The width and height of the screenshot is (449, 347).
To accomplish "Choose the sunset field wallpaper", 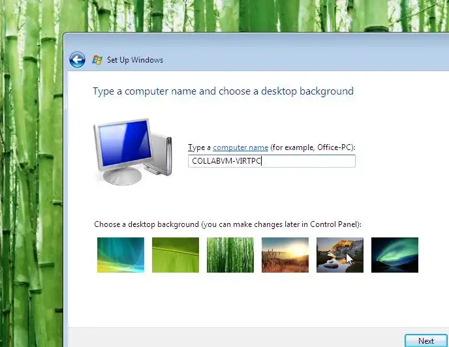I will coord(285,255).
